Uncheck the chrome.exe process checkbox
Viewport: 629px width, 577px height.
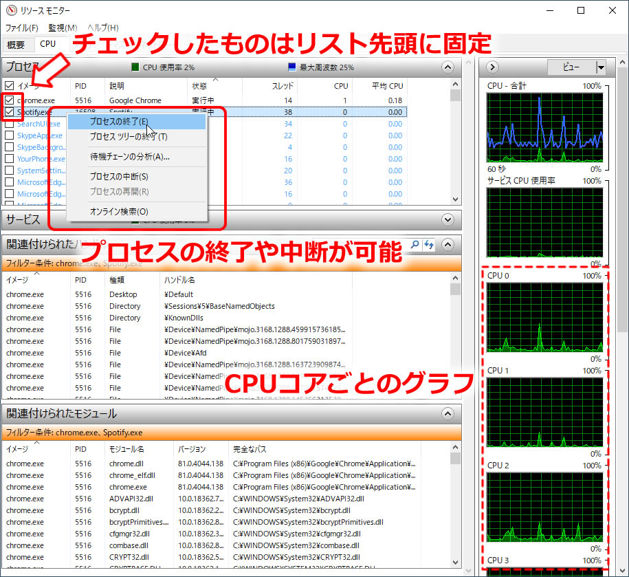pyautogui.click(x=9, y=100)
